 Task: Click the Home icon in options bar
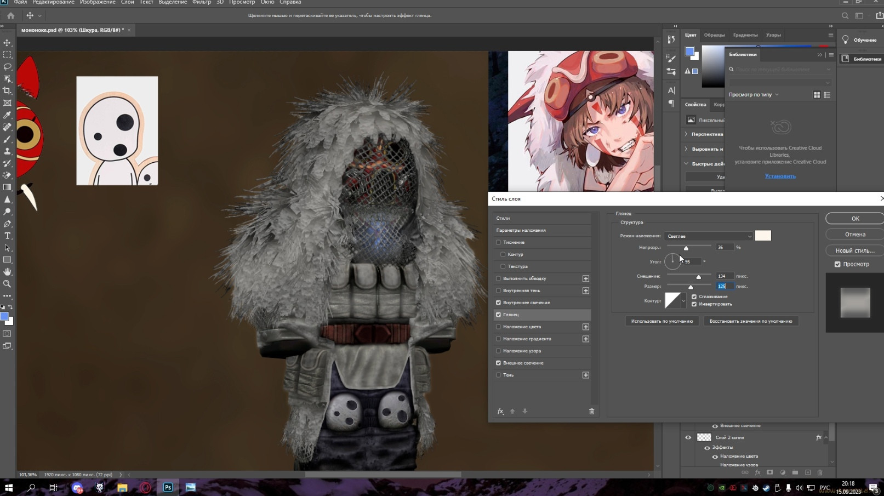(10, 16)
